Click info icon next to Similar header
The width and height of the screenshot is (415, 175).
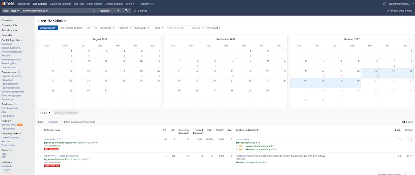pyautogui.click(x=413, y=130)
